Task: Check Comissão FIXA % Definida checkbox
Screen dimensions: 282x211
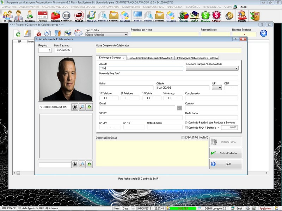Action: click(x=186, y=128)
